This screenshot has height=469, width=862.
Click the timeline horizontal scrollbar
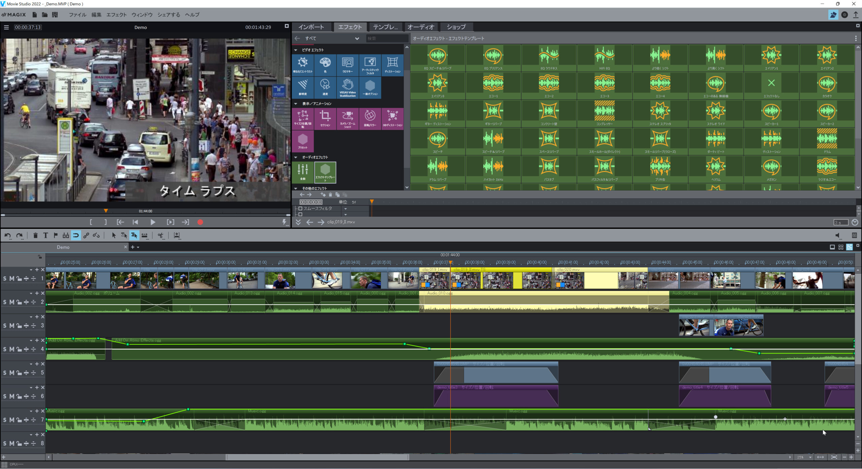317,457
